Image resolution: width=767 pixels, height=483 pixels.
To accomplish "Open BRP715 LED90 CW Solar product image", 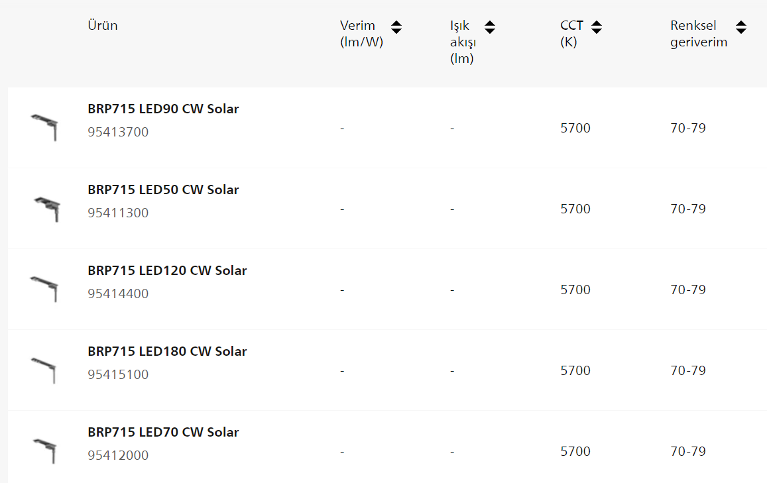I will pyautogui.click(x=44, y=127).
